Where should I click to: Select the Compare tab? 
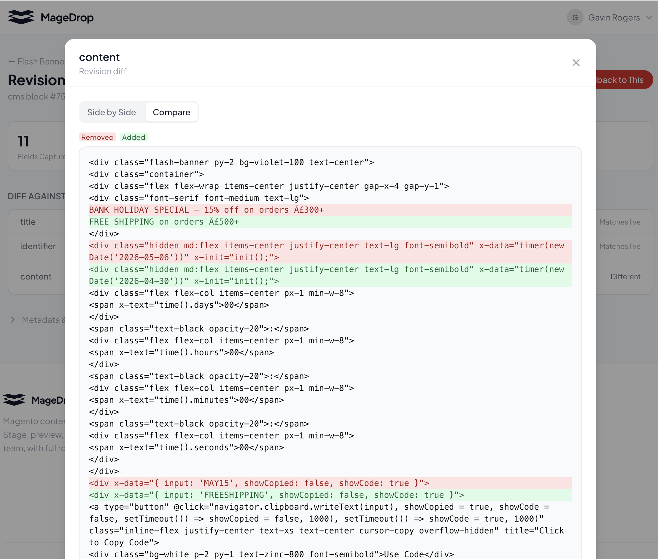pyautogui.click(x=171, y=112)
